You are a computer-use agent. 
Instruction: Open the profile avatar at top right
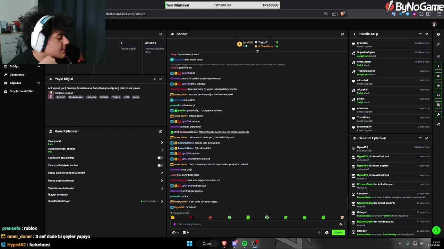(434, 24)
